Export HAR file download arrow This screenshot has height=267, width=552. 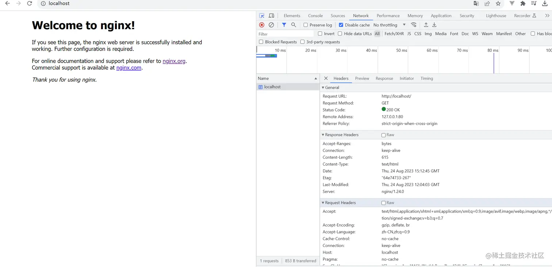434,25
